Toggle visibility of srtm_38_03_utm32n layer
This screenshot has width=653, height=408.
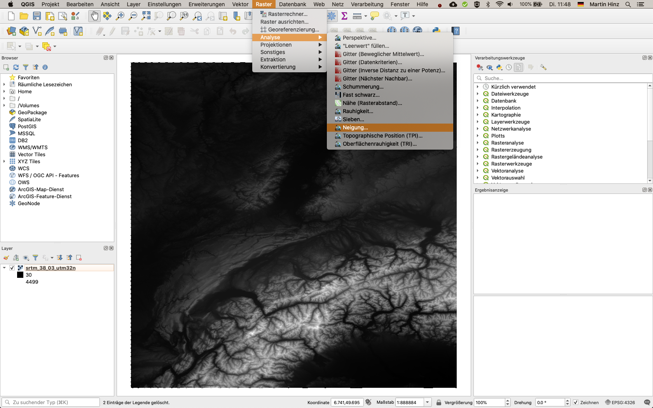pos(12,268)
